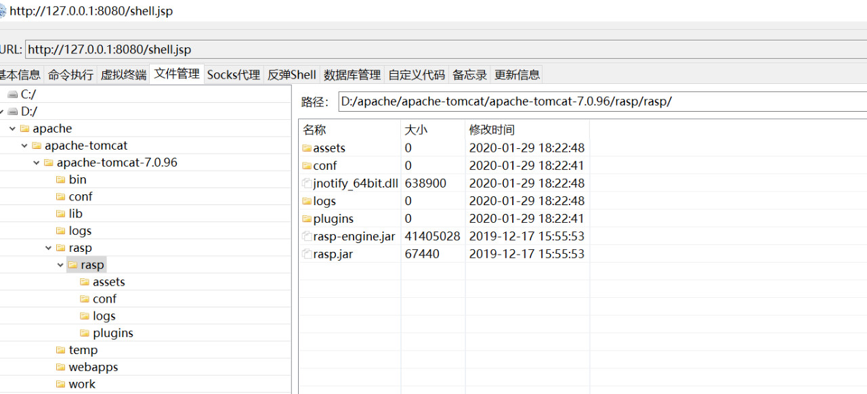Screen dimensions: 867x394
Task: Click the D:/ drive icon
Action: (13, 112)
